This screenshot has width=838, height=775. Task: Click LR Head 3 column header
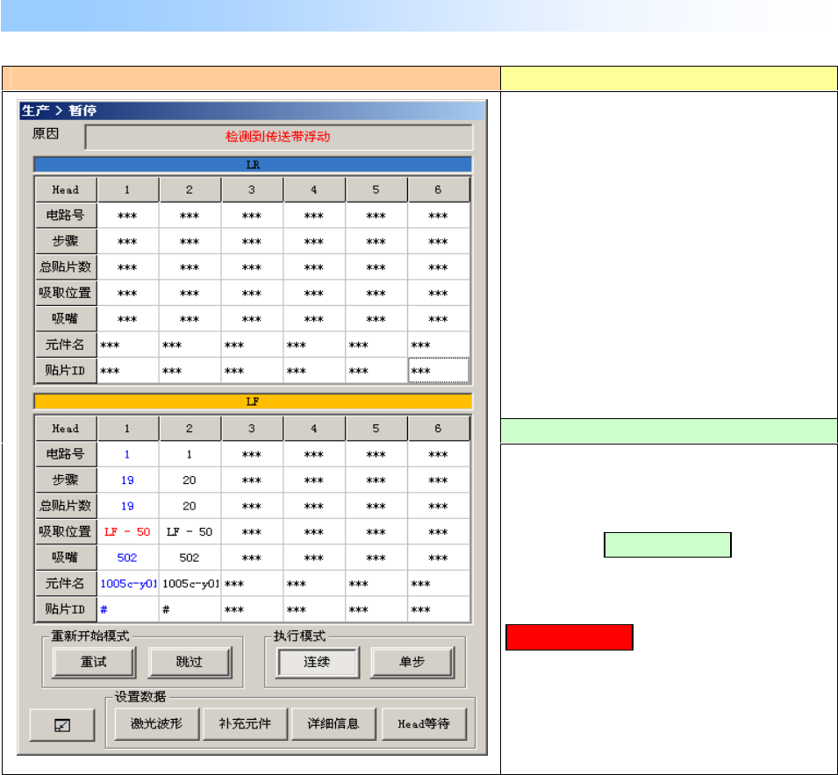pos(252,189)
